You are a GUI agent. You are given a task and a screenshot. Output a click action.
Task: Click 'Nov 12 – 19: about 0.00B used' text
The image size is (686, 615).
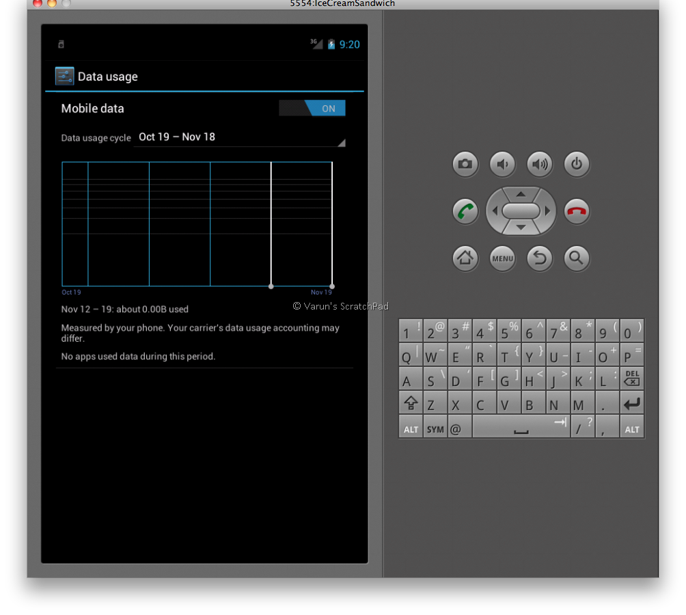[x=124, y=310]
